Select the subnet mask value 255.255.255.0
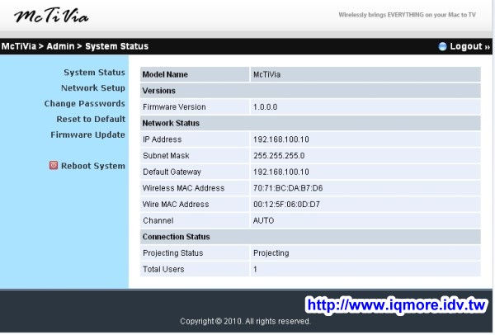Screen dimensions: 495x335 [x=279, y=156]
